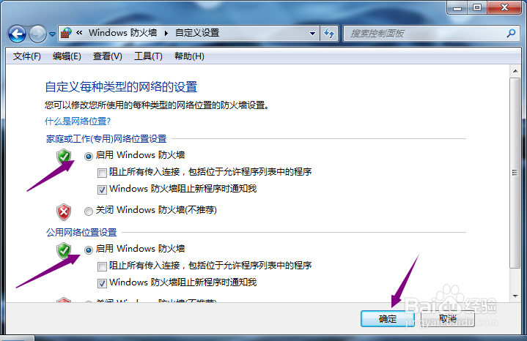Click red shield icon in home network section

64,211
